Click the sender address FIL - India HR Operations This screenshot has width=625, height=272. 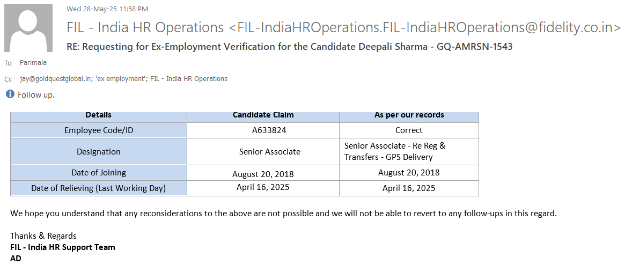coord(343,27)
